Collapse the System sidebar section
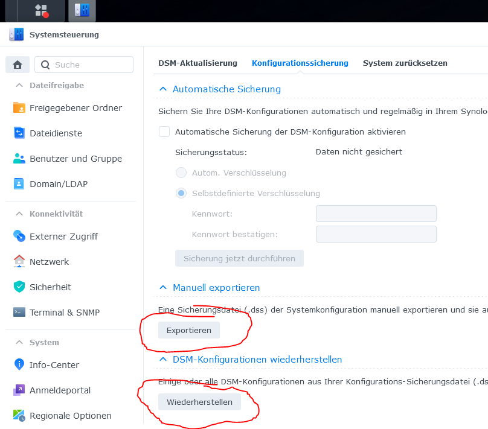The image size is (488, 429). (19, 342)
